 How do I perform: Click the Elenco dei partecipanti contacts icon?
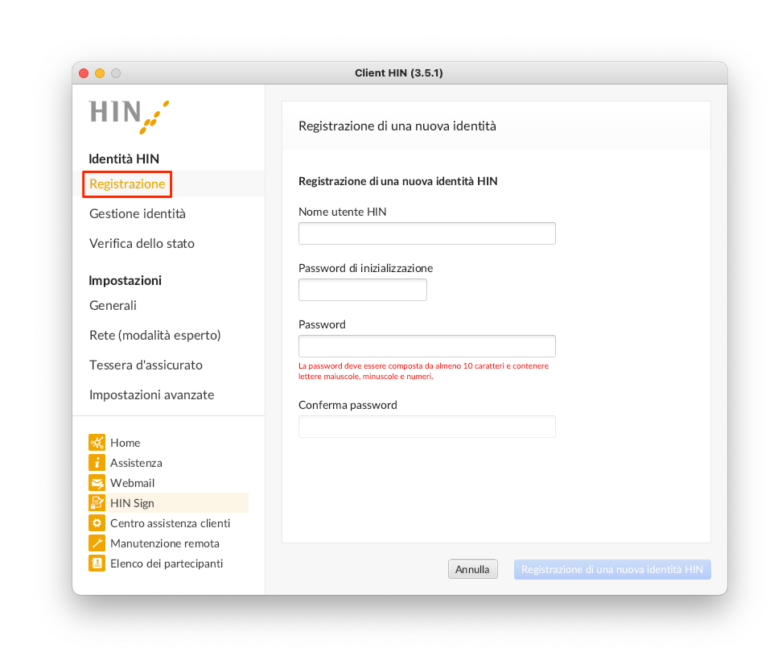click(x=97, y=563)
